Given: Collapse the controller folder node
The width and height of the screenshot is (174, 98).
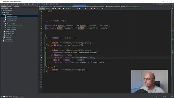Looking at the screenshot, I should click(x=4, y=14).
